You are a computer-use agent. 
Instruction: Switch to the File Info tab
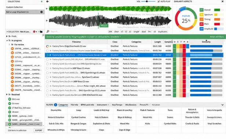(74, 105)
